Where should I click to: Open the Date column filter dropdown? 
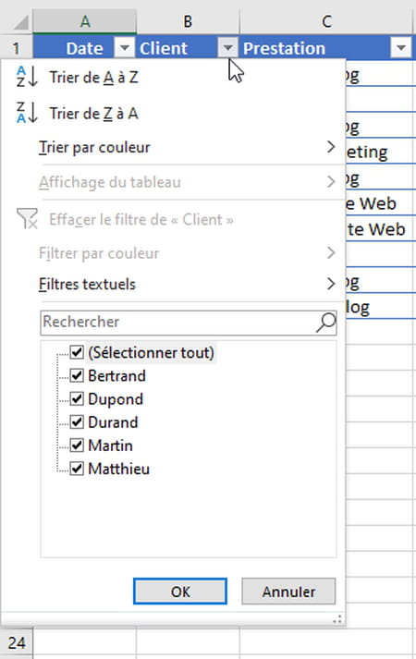click(125, 48)
